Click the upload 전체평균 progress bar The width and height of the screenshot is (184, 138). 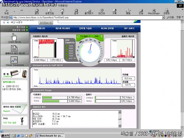(107, 98)
